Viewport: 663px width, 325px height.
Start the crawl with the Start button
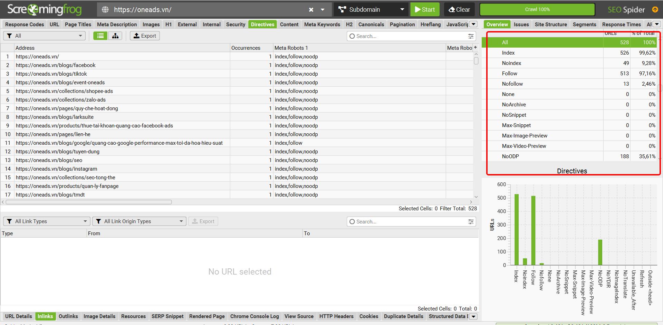425,10
